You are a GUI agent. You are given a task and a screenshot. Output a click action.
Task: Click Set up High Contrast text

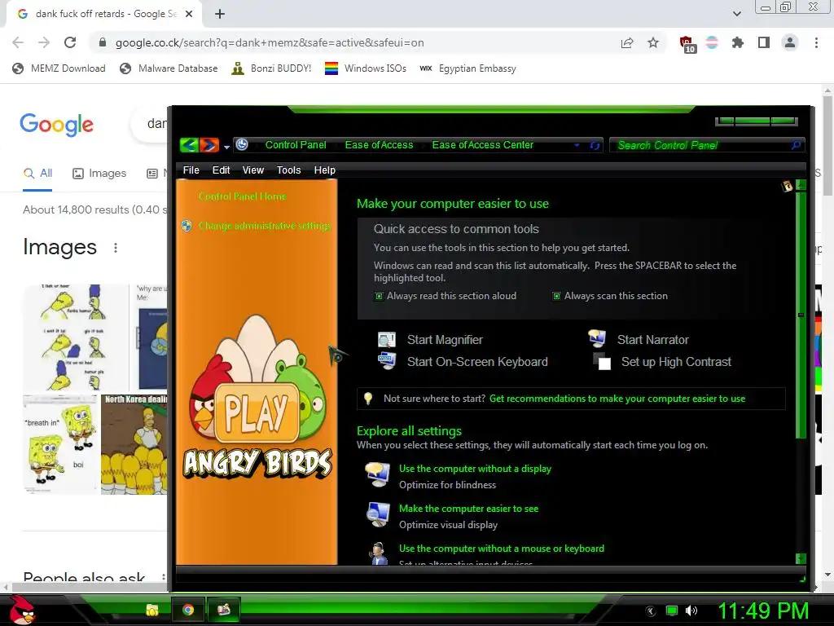676,362
